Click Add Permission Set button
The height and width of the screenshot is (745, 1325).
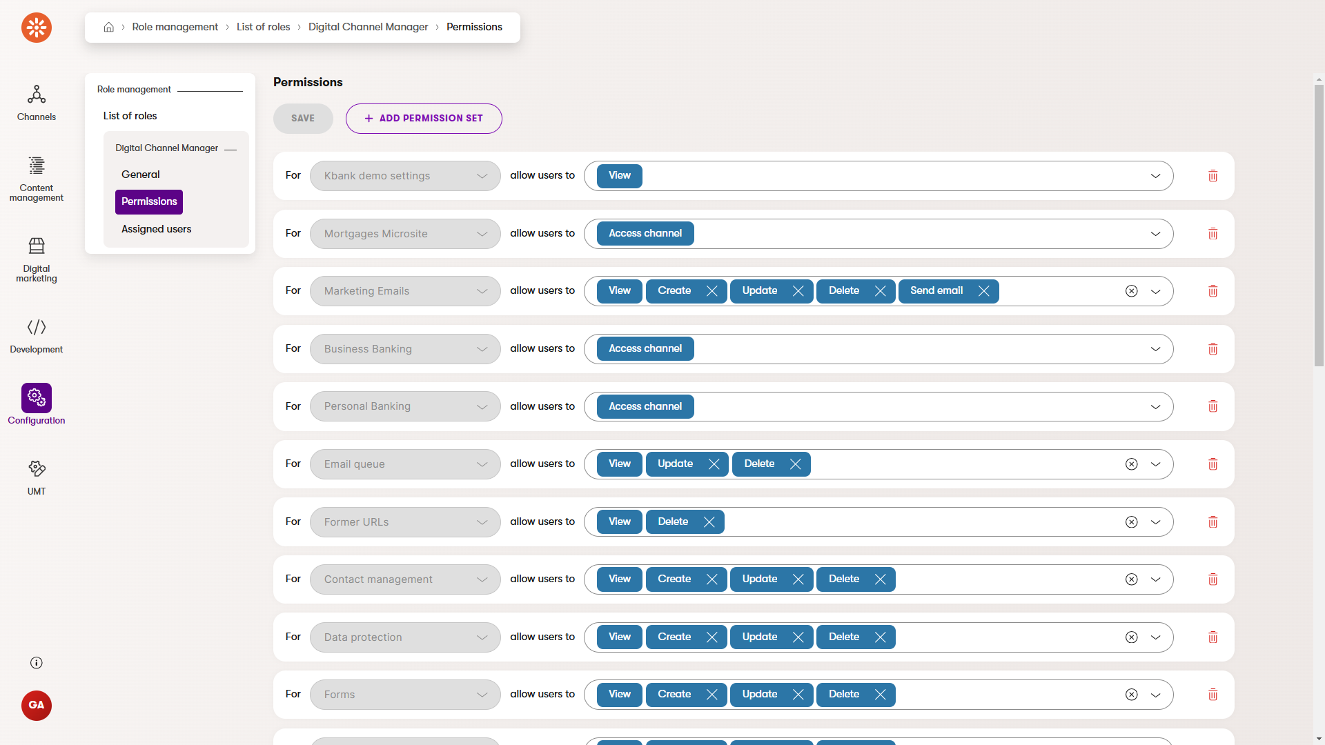[423, 119]
